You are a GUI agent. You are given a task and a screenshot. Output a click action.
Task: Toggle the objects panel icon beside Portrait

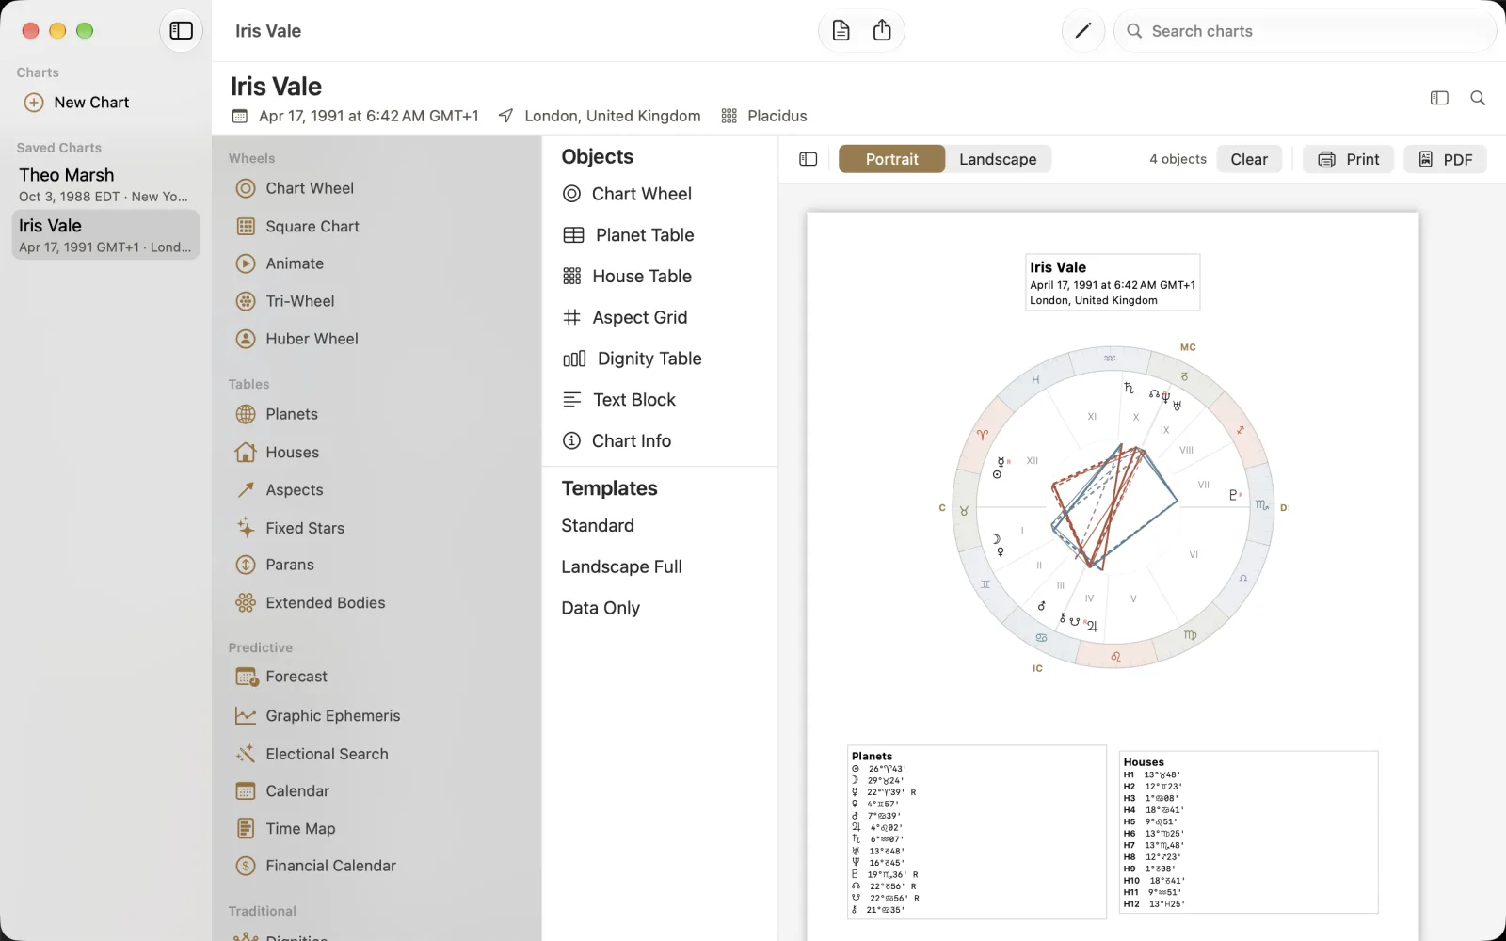pos(809,159)
